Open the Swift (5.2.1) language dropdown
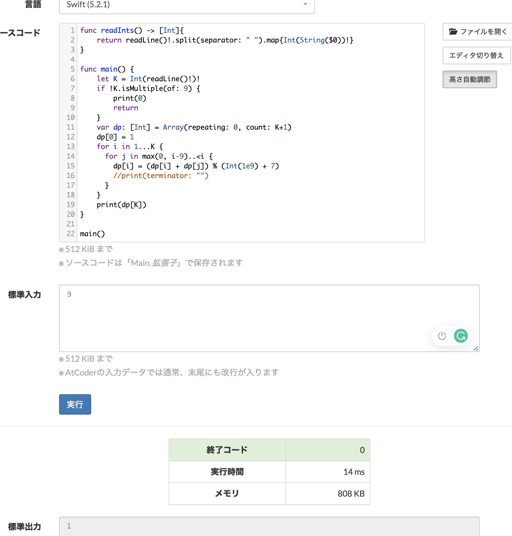The width and height of the screenshot is (512, 536). click(187, 5)
